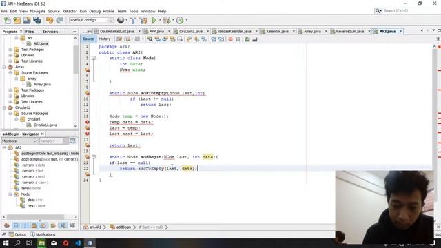The width and height of the screenshot is (441, 248).
Task: Toggle Show Static Members in Navigator
Action: click(x=25, y=225)
